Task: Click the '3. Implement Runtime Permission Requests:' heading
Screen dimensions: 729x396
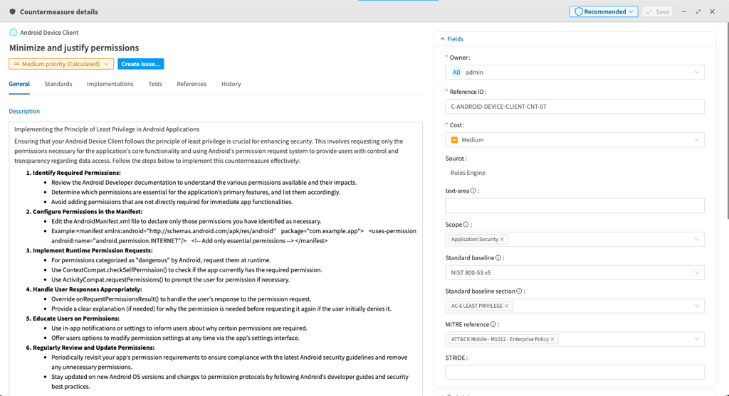Action: click(x=89, y=251)
